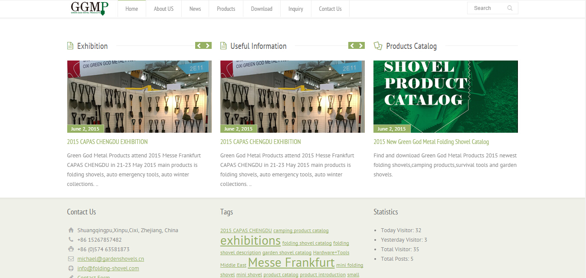
Task: Click the search magnifier icon
Action: (510, 8)
